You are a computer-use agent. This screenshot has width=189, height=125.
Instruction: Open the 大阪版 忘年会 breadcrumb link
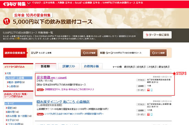pyautogui.click(x=65, y=3)
